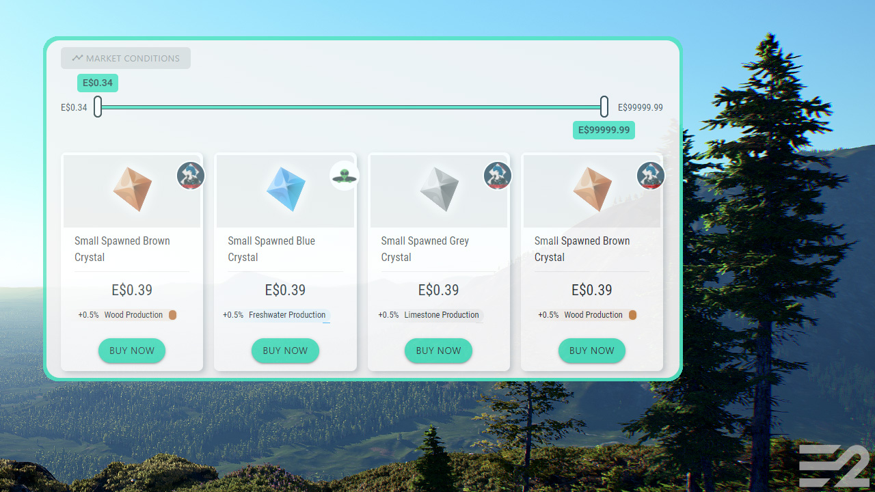
Task: Open seller avatar on first brown crystal card
Action: (x=191, y=176)
